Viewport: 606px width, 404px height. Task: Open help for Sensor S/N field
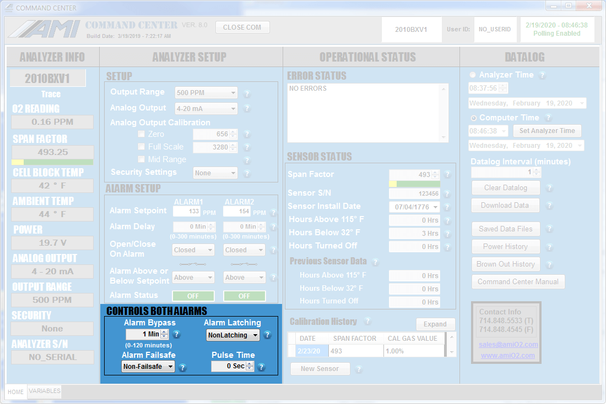point(447,193)
